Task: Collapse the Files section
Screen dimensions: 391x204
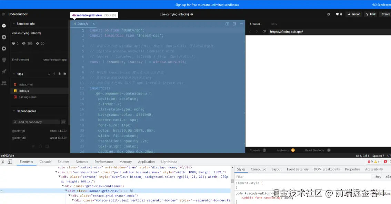Action: (14, 74)
